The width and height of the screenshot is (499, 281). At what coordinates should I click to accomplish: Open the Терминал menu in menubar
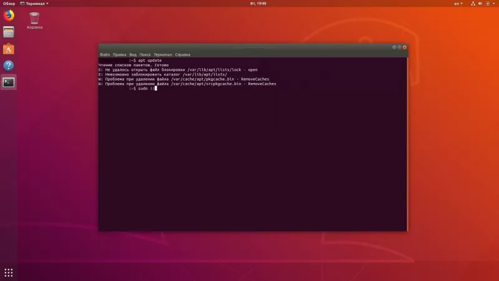(163, 54)
